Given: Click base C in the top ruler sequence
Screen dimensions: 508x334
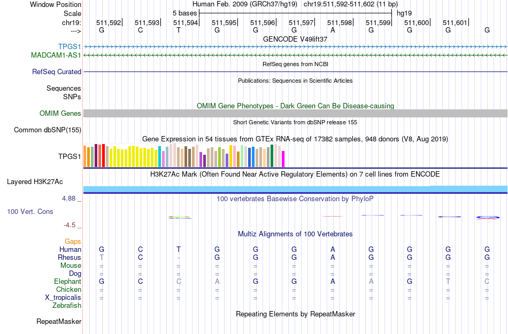Looking at the screenshot, I should 140,30.
